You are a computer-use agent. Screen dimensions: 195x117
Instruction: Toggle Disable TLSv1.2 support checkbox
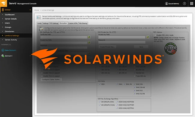coord(42,76)
